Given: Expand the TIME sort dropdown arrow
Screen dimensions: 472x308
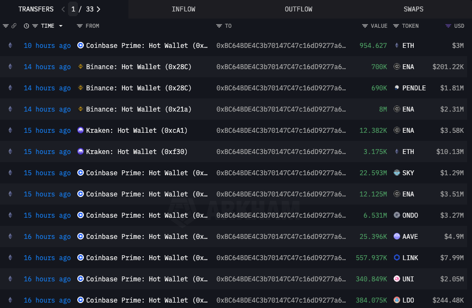Looking at the screenshot, I should click(60, 26).
